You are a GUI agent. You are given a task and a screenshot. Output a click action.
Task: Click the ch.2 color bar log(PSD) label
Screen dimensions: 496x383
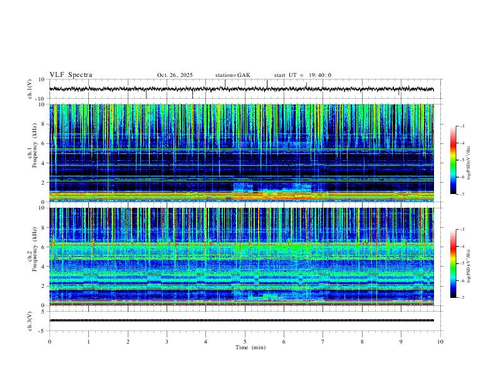(x=469, y=266)
